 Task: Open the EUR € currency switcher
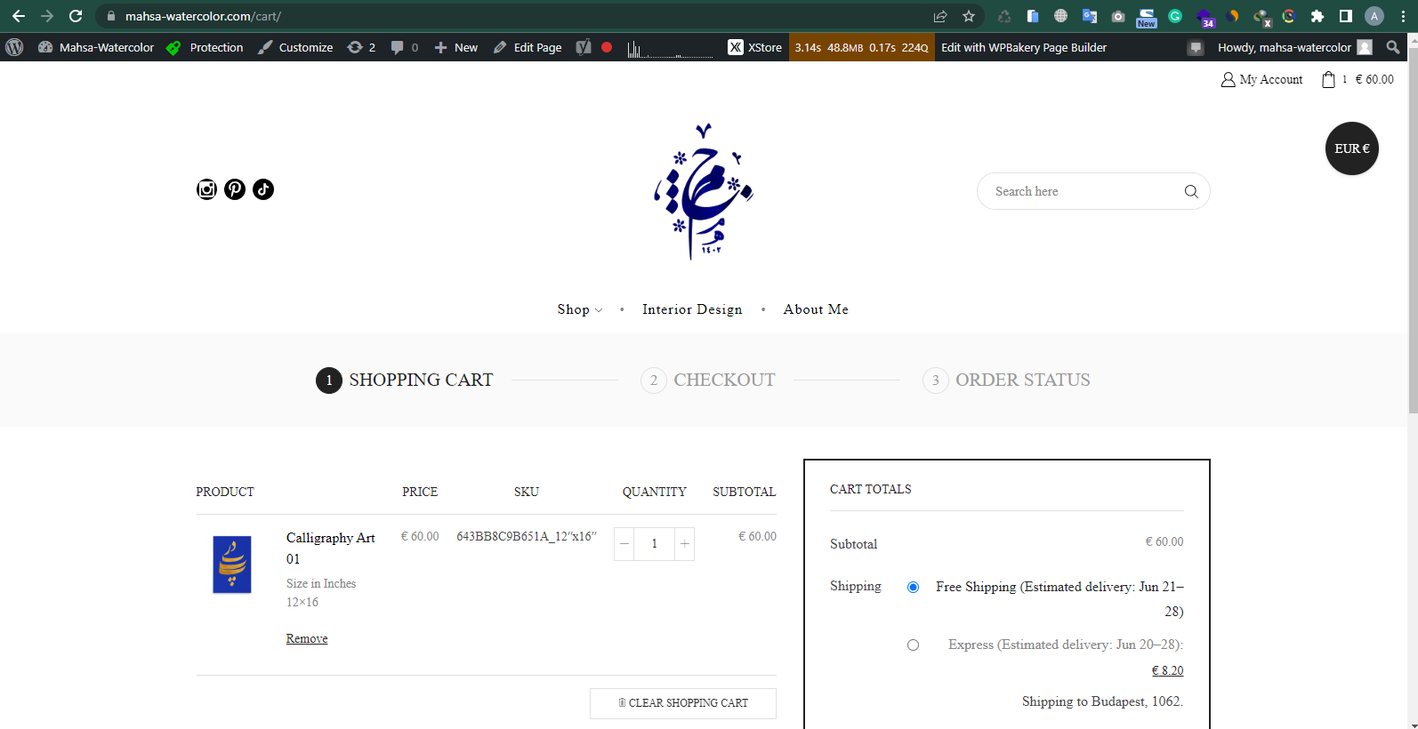coord(1352,148)
